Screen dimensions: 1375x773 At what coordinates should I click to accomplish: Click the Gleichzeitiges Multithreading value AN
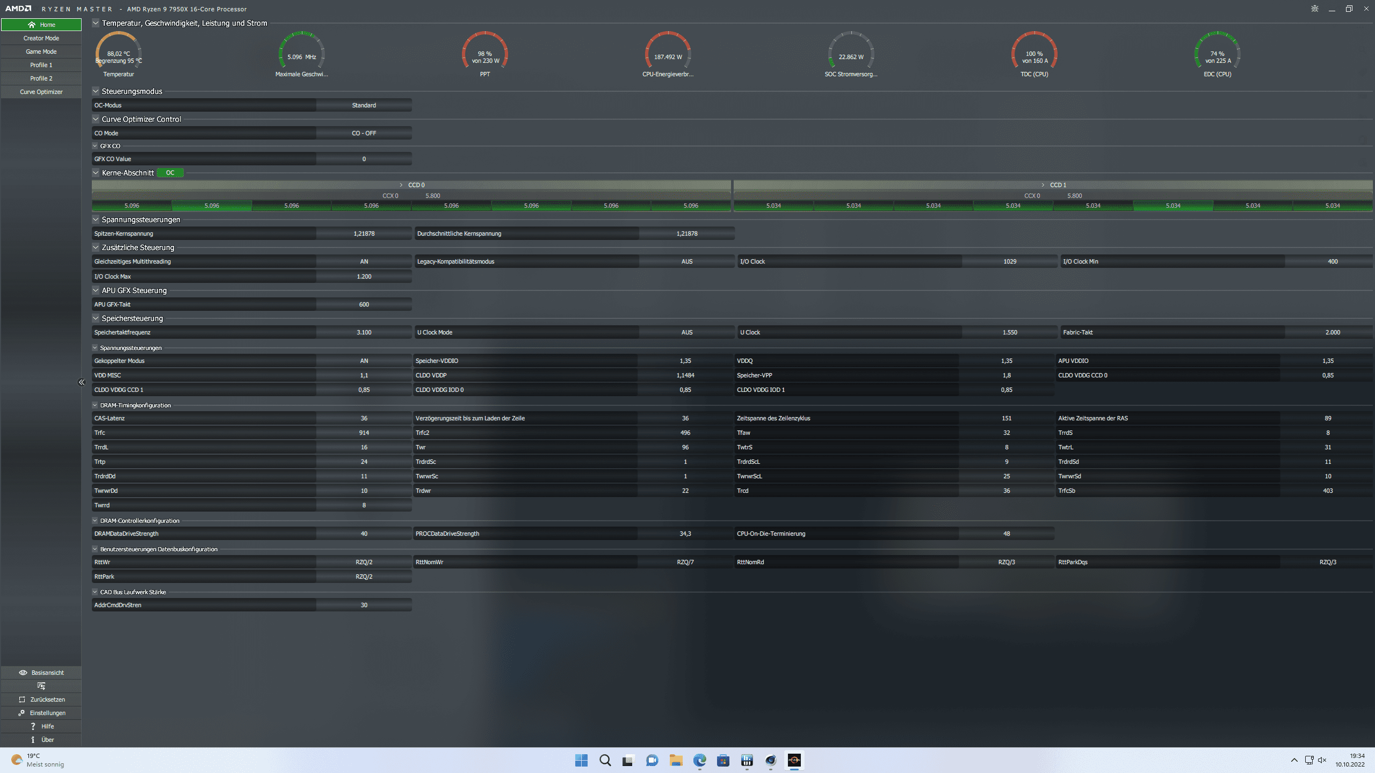click(364, 261)
